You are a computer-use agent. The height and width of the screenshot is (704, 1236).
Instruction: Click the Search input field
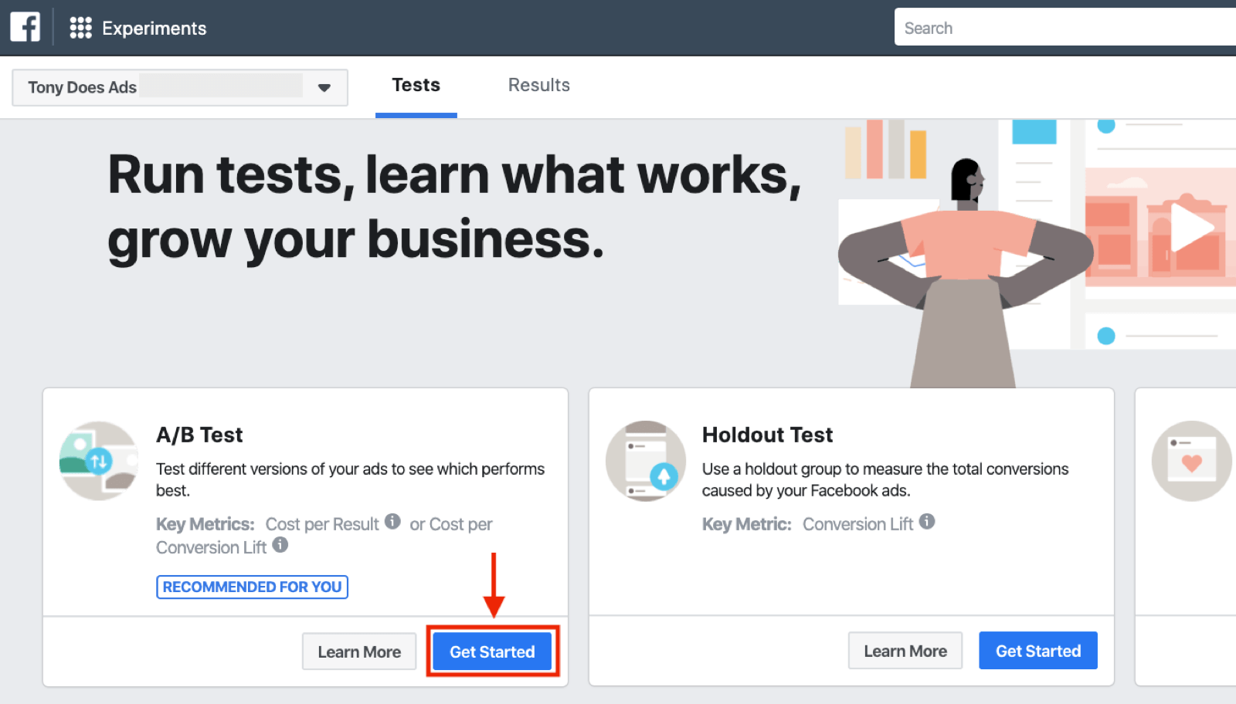[1066, 26]
